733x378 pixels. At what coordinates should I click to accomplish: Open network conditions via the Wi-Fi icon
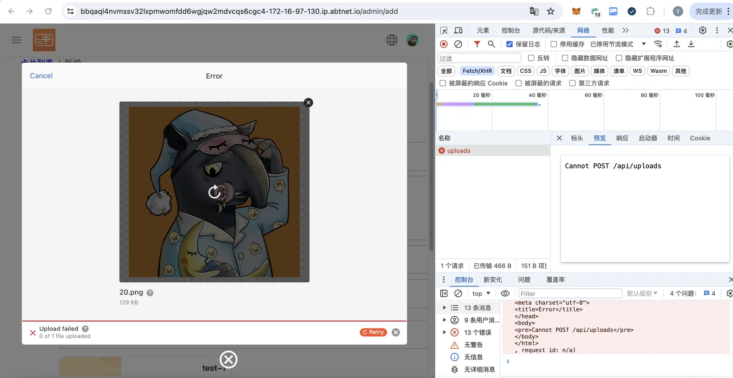click(x=658, y=44)
